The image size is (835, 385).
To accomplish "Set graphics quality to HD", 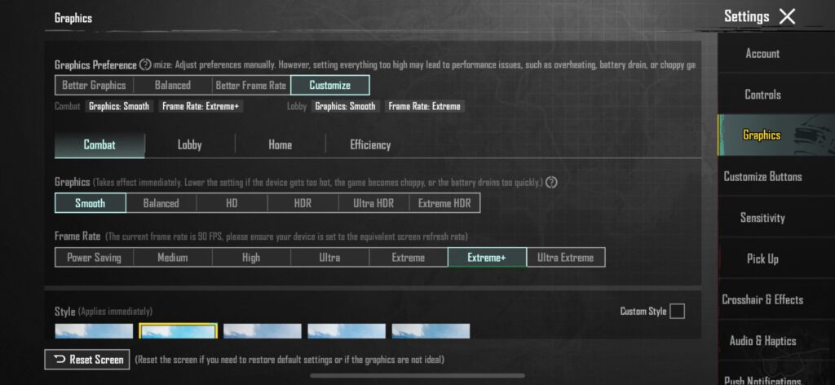I will pos(232,203).
